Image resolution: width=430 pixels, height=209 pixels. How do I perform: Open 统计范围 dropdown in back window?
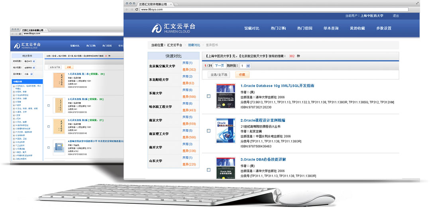click(29, 67)
